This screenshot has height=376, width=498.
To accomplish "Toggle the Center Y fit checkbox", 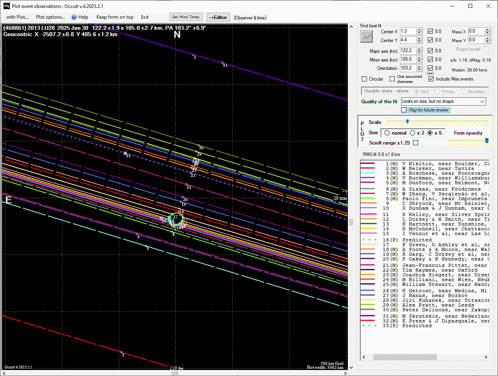I will click(430, 40).
